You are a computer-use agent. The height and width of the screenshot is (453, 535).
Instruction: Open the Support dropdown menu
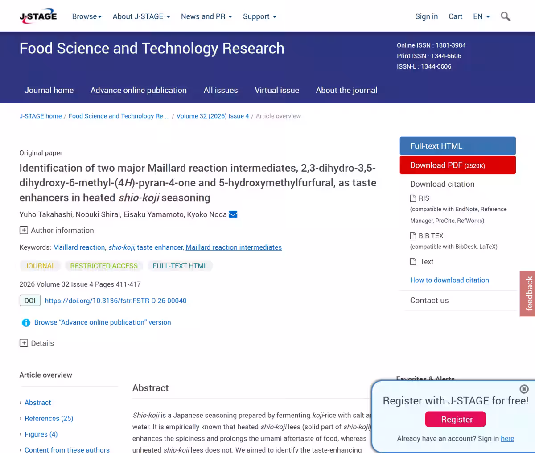260,16
